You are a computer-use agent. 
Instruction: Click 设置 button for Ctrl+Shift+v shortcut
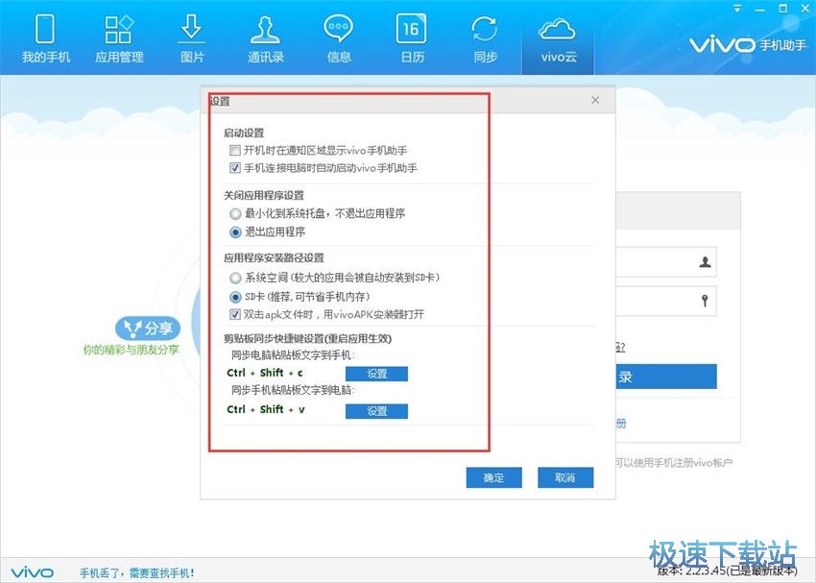pos(376,411)
